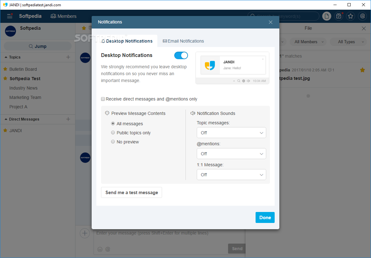Open the Project A topic
The height and width of the screenshot is (258, 371).
[x=18, y=107]
